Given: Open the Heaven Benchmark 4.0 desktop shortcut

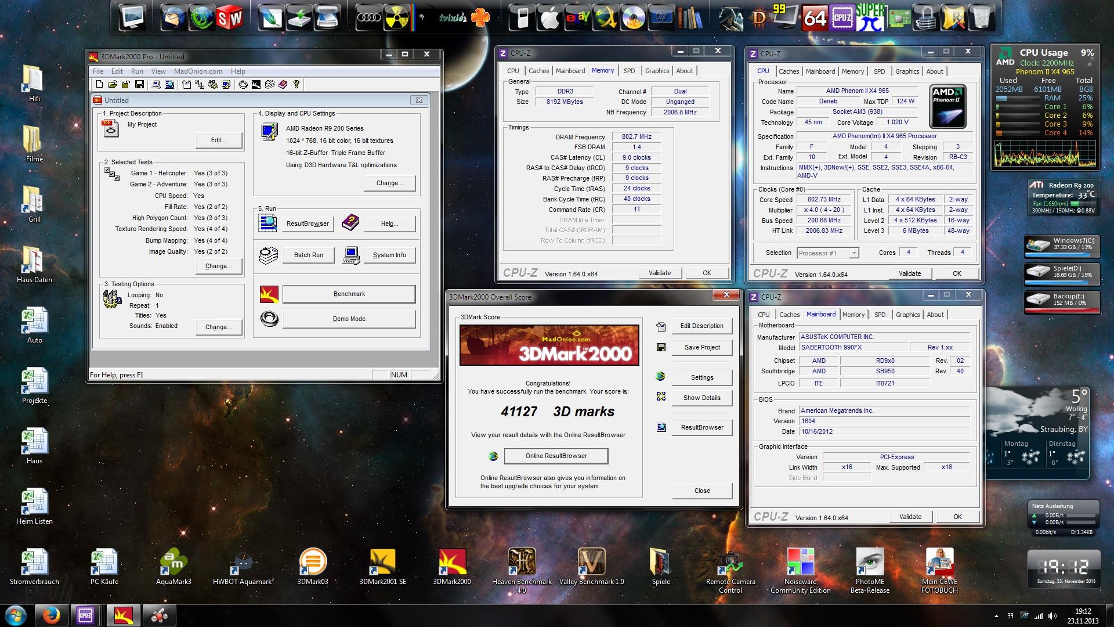Looking at the screenshot, I should coord(522,570).
